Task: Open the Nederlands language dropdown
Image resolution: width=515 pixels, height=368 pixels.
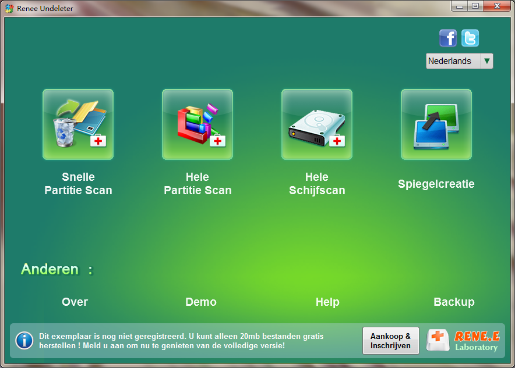Action: [x=453, y=61]
